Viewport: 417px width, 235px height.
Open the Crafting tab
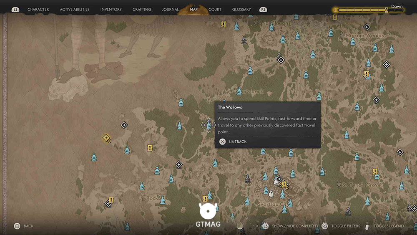(142, 9)
